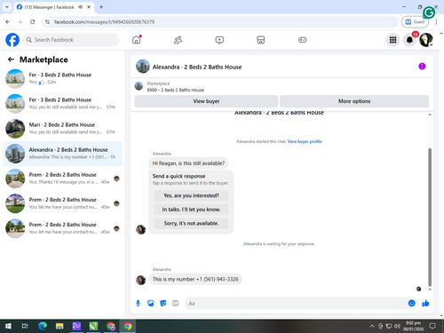Screen dimensions: 444x333
Task: Open Prem chat 'Thanks I'll message you'
Action: 62,178
